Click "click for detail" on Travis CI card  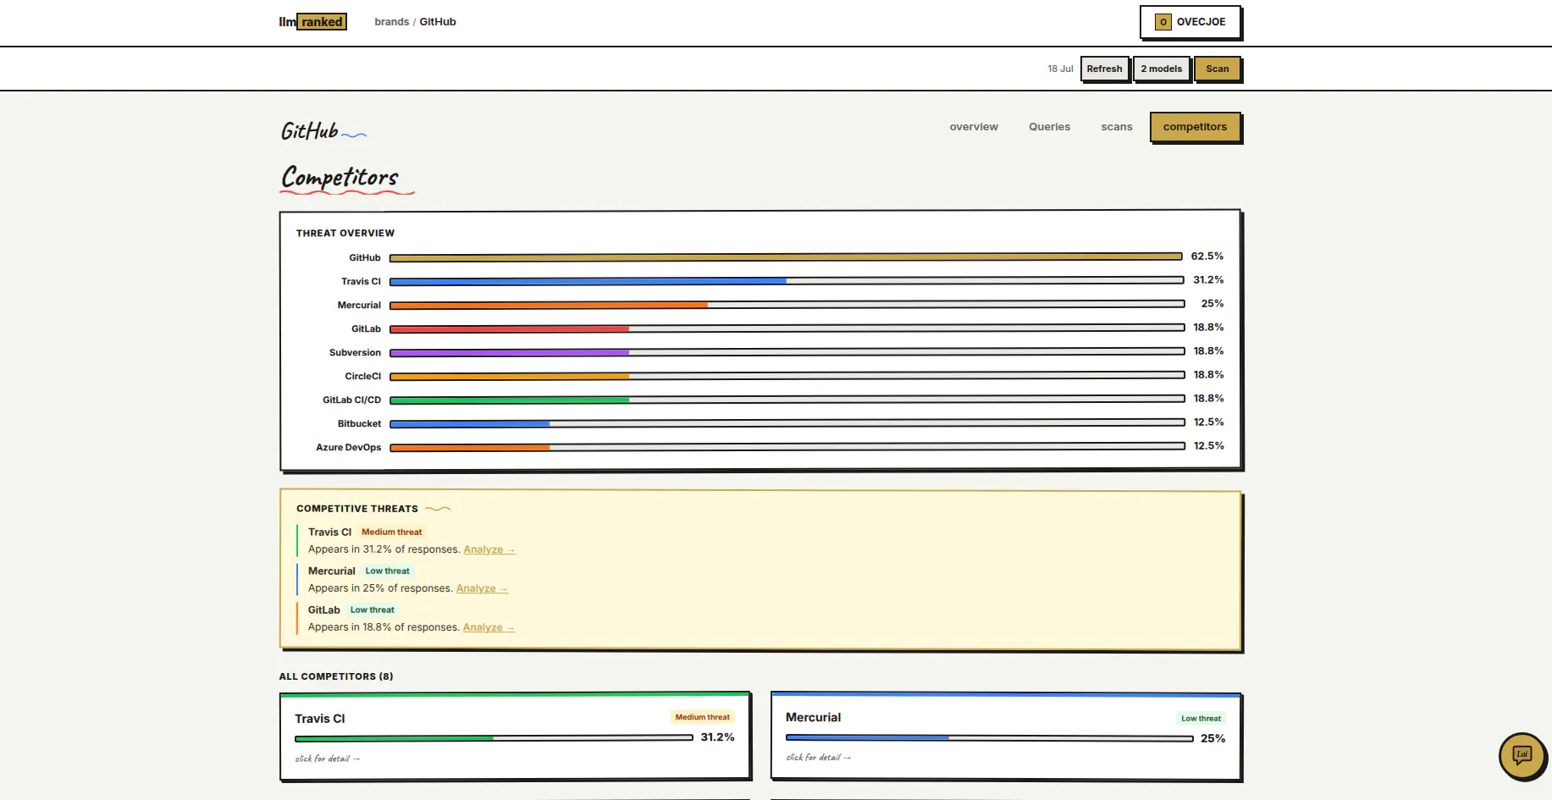(x=328, y=759)
